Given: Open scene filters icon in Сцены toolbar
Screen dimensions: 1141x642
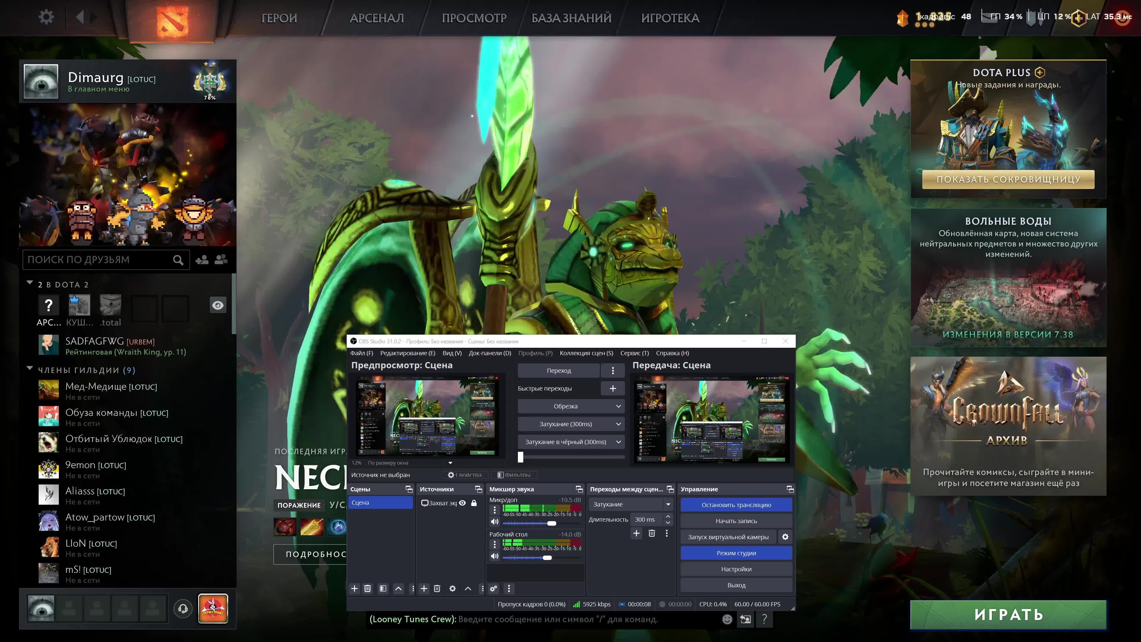Looking at the screenshot, I should pyautogui.click(x=383, y=588).
